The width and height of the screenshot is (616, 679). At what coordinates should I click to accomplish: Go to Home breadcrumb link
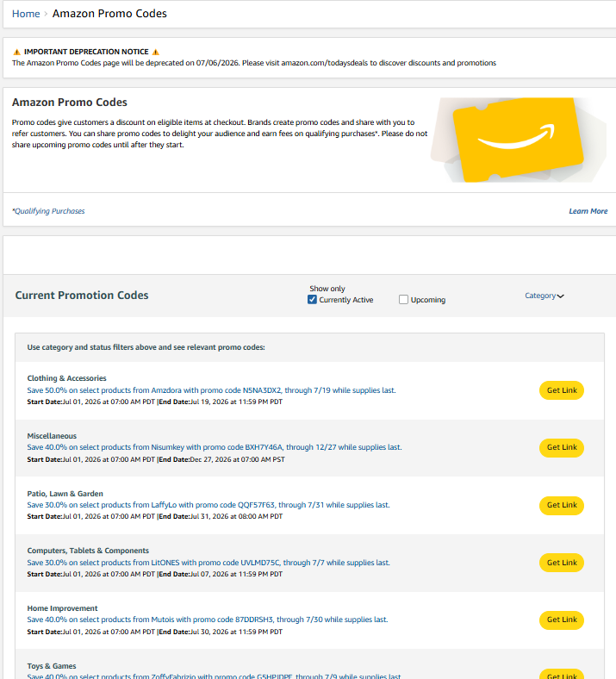click(x=26, y=14)
